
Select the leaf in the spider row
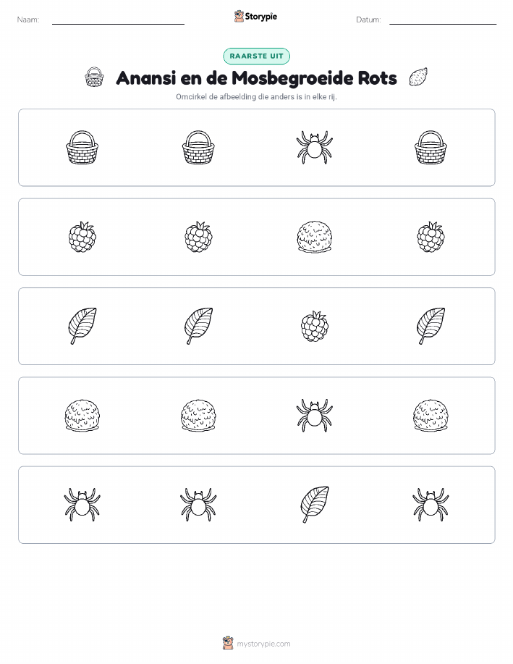pos(315,505)
